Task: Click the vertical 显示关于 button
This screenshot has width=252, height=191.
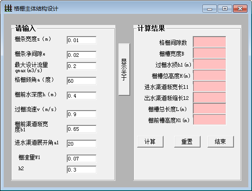Action: pyautogui.click(x=124, y=69)
